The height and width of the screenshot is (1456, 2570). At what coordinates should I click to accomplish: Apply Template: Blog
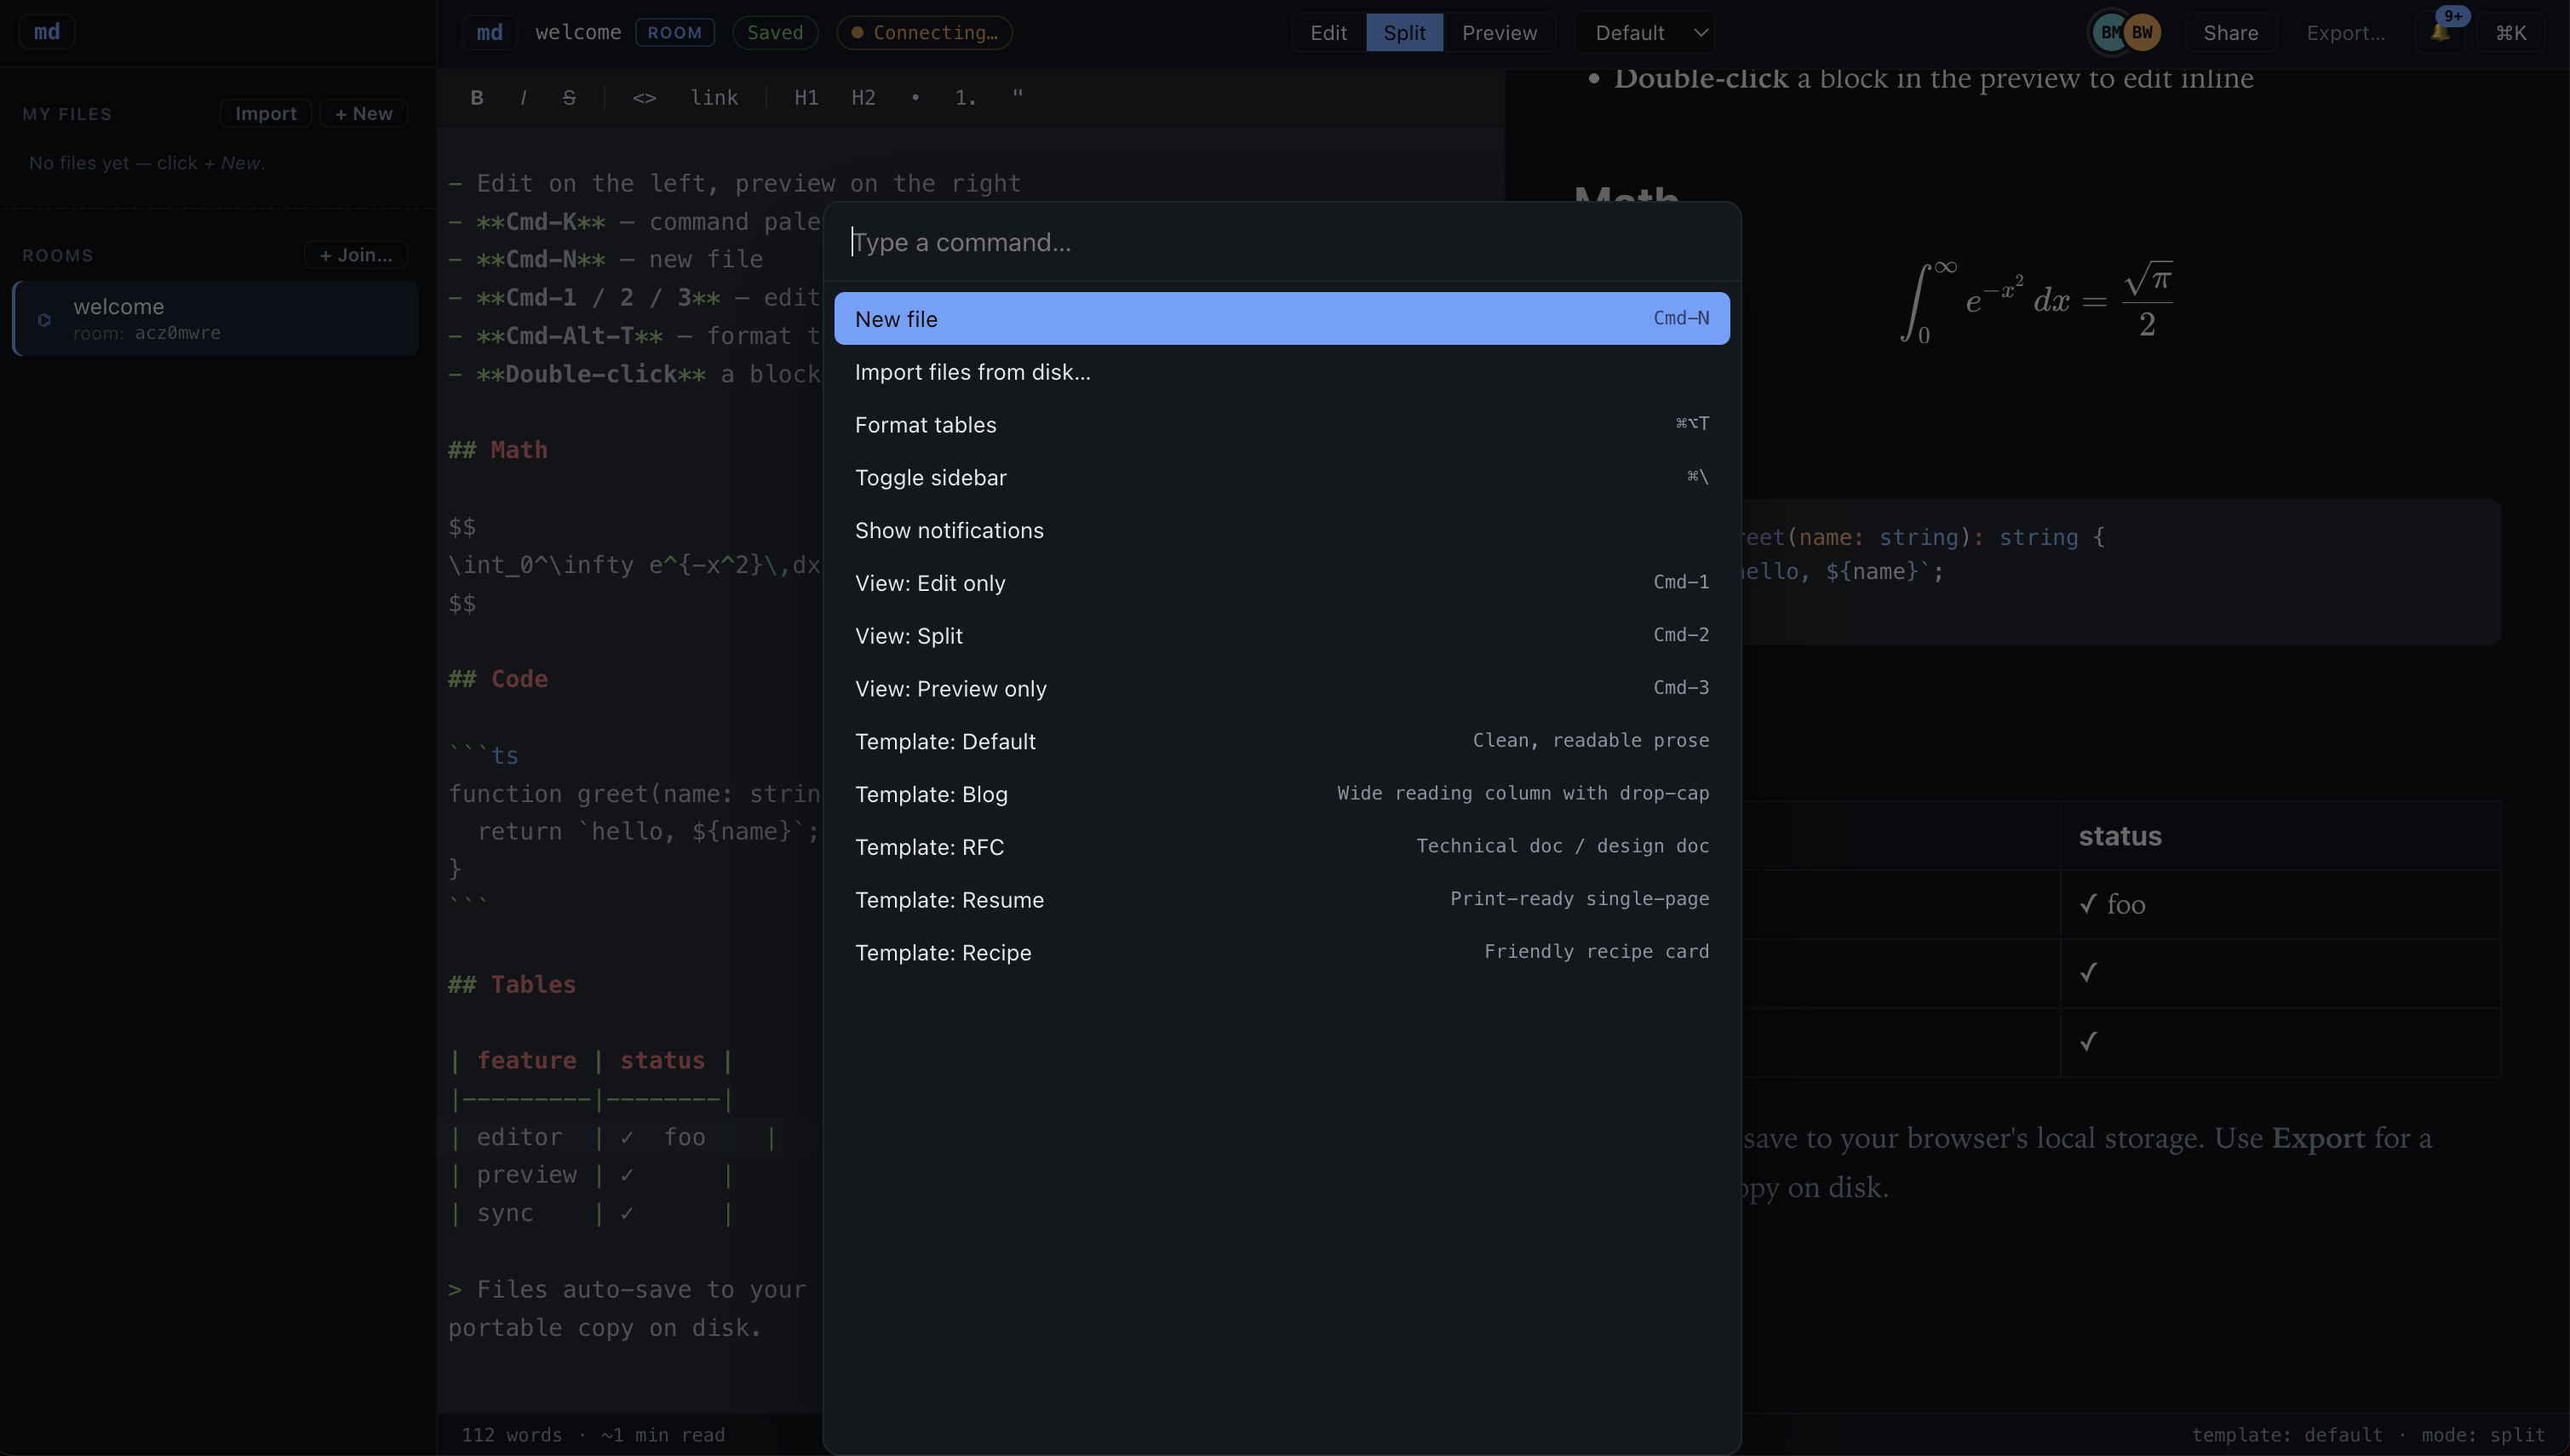pyautogui.click(x=1282, y=794)
